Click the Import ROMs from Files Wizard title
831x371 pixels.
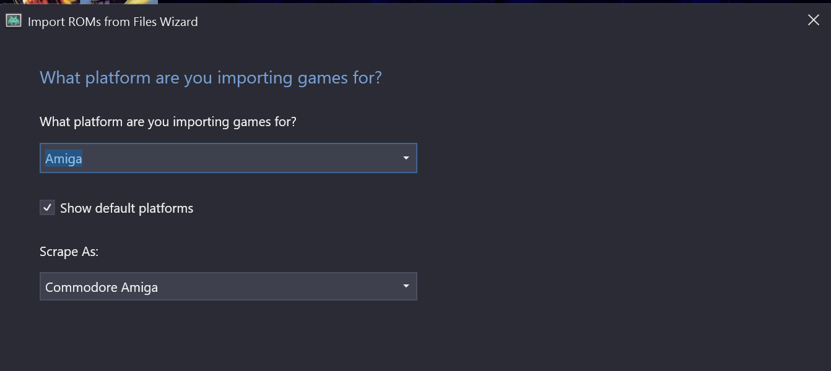[113, 22]
